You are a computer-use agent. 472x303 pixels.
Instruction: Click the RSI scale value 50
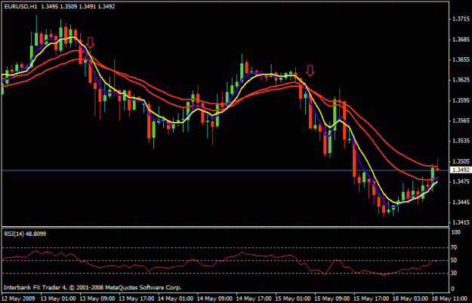click(454, 260)
